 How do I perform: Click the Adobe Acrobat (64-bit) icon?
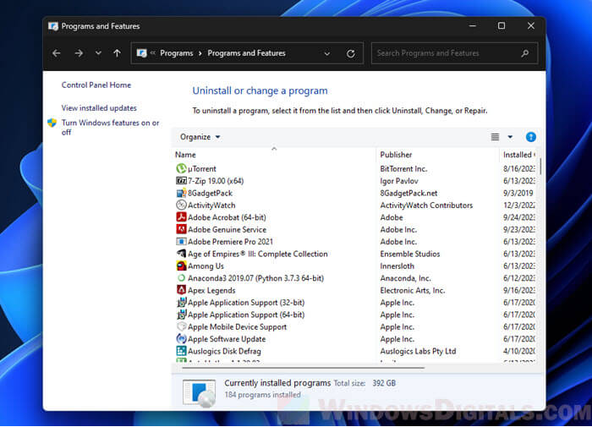pos(181,217)
